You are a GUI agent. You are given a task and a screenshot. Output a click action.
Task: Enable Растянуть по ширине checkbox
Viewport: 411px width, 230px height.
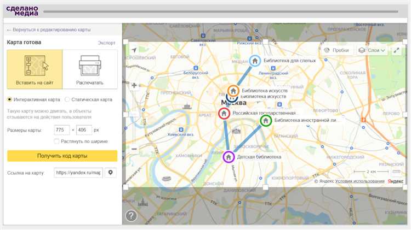57,141
